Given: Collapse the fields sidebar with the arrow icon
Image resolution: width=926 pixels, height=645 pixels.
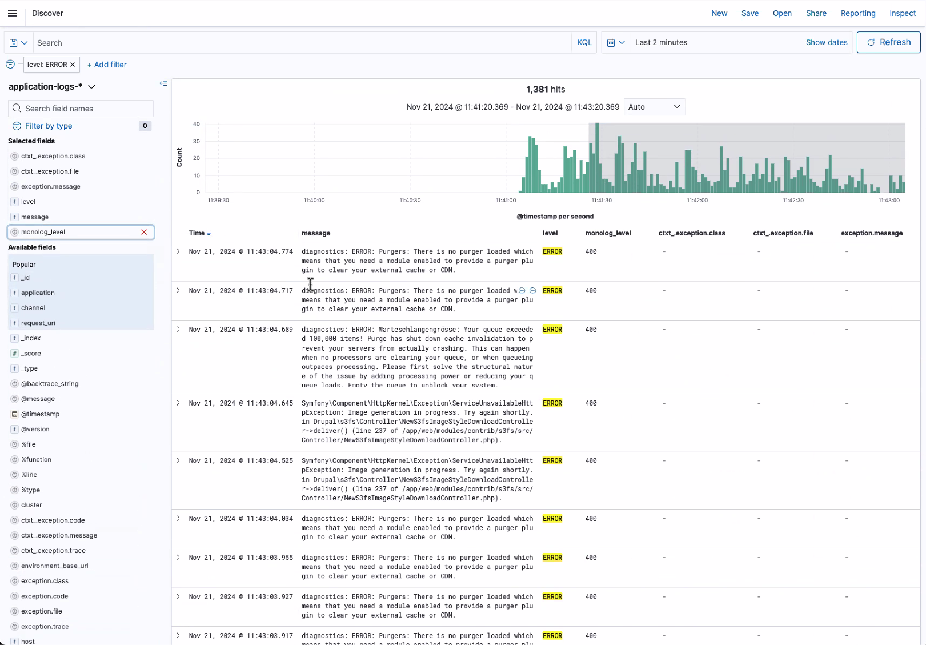Looking at the screenshot, I should tap(163, 83).
